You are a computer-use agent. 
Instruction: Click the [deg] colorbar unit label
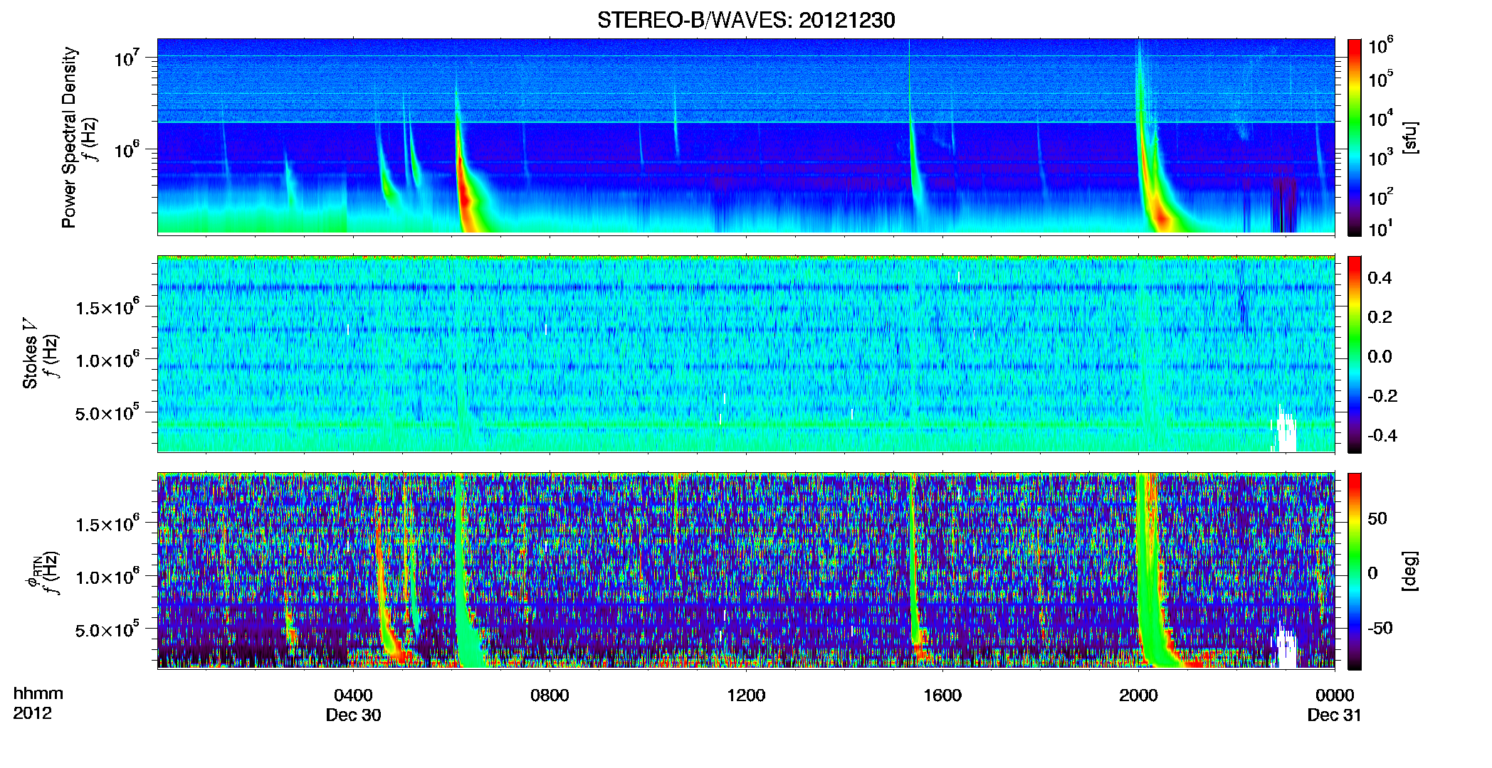click(x=1410, y=571)
